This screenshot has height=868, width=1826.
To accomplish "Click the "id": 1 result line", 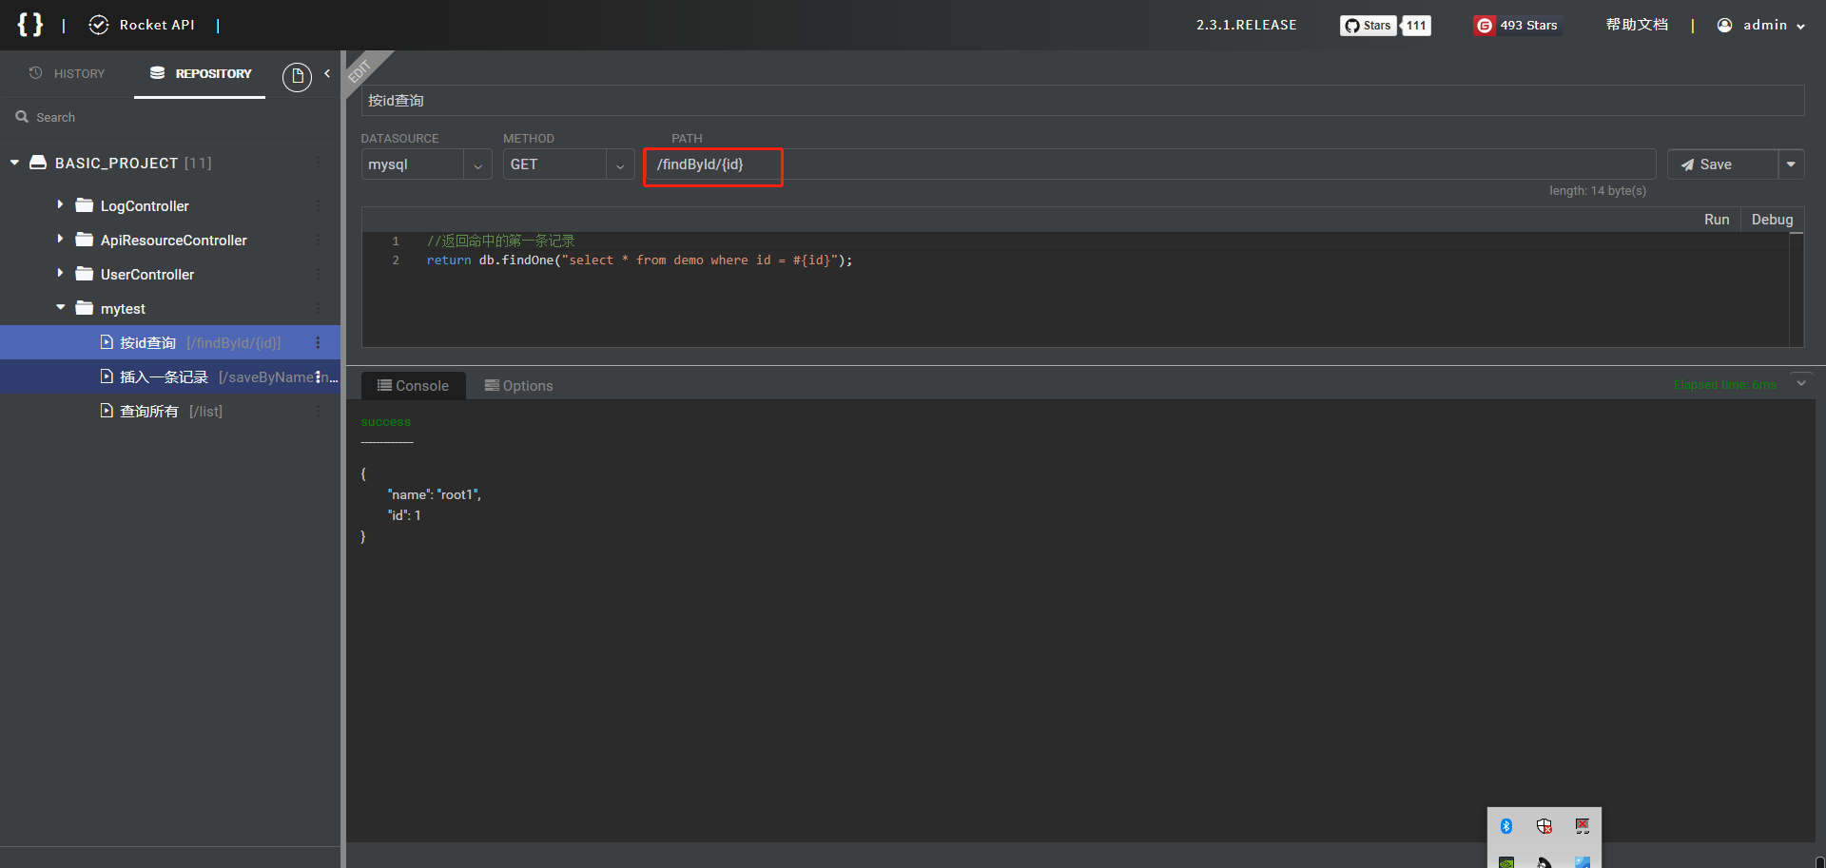I will [x=404, y=515].
